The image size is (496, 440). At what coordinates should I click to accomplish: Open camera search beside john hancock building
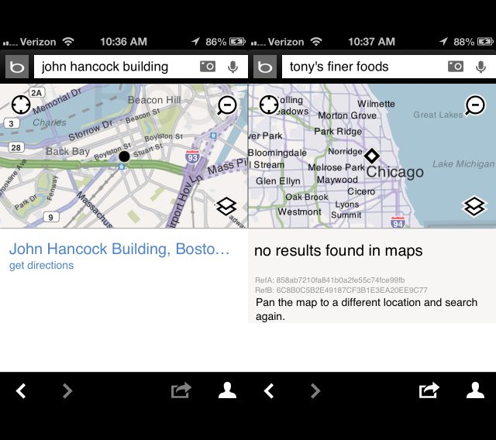208,67
